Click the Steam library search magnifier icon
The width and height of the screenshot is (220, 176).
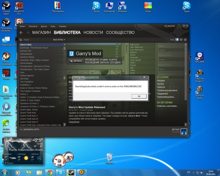click(21, 40)
